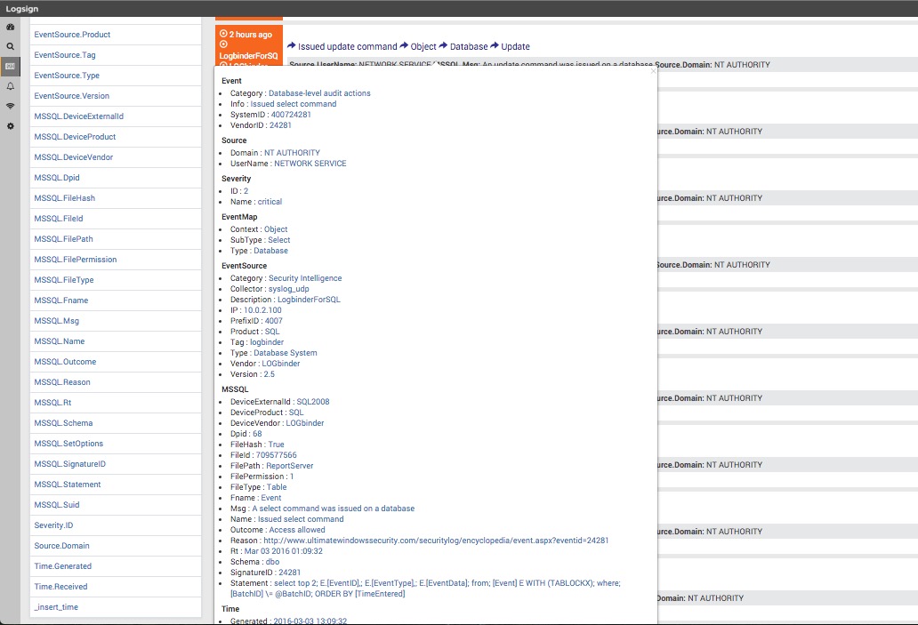Click UserName value 'NETWORK SERVICE' in popup

coord(310,164)
